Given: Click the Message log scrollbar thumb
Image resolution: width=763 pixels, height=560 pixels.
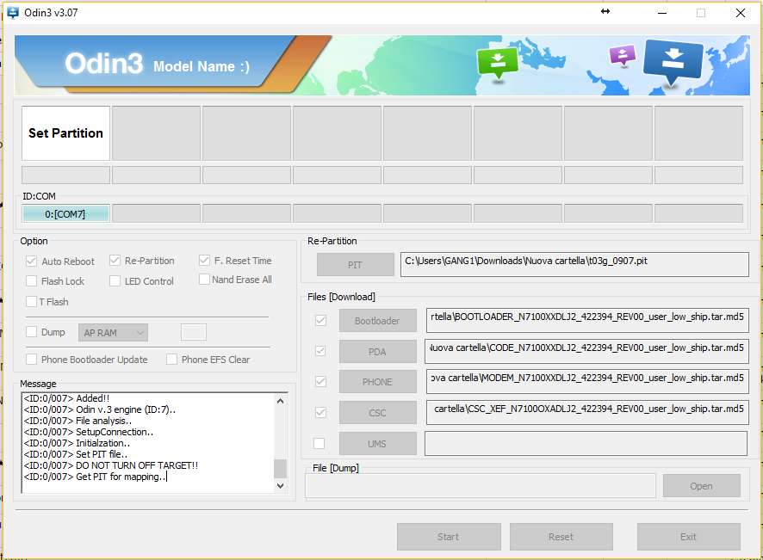Looking at the screenshot, I should 280,469.
